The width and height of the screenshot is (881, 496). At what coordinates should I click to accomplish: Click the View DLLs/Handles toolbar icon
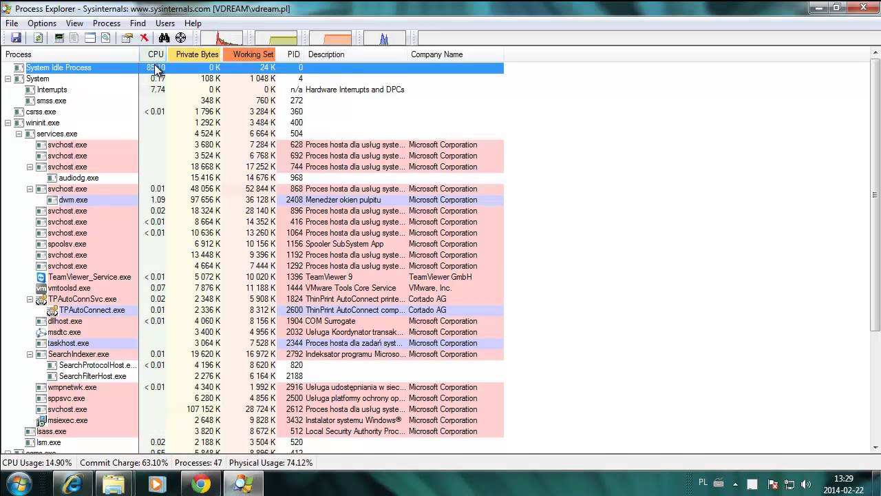(105, 38)
